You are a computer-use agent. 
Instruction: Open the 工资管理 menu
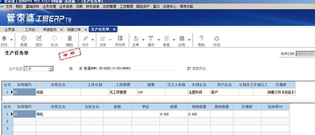pos(126,7)
